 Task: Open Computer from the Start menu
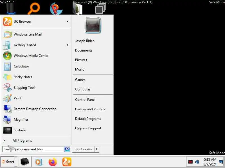click(83, 89)
